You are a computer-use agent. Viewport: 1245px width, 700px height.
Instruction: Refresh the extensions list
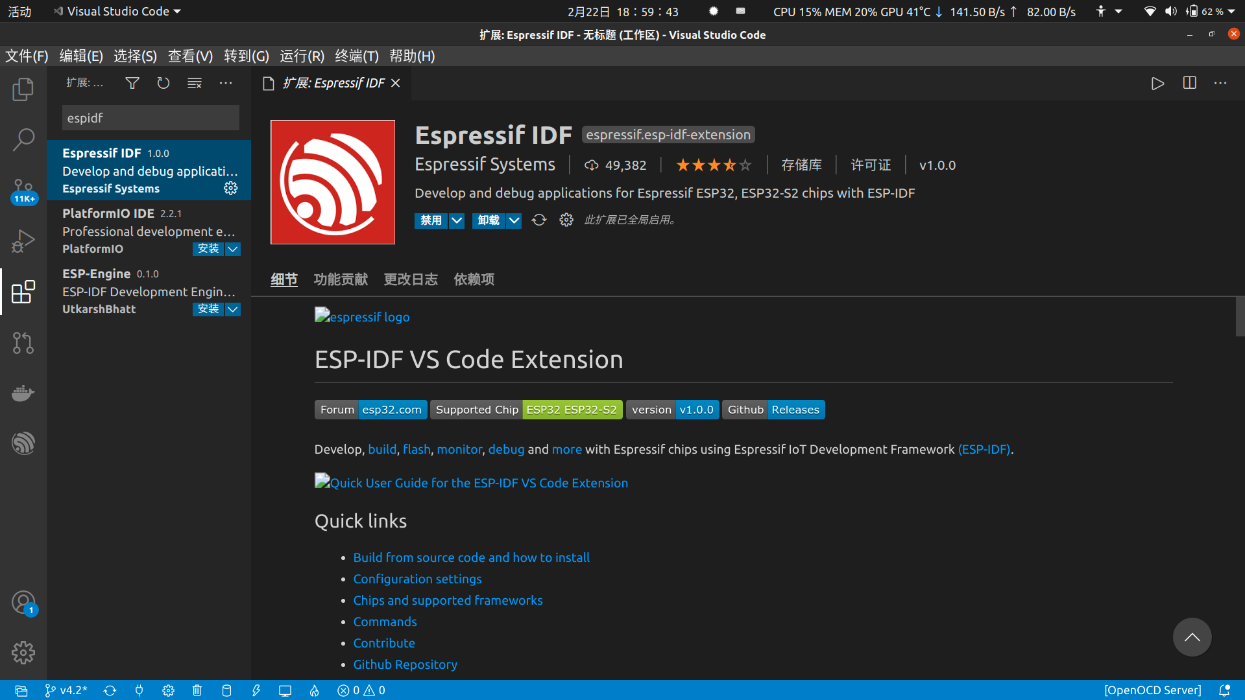(x=163, y=83)
